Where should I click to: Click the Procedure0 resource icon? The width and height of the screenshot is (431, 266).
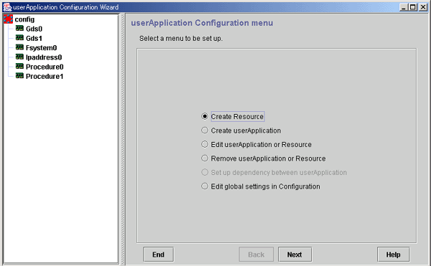pos(19,67)
